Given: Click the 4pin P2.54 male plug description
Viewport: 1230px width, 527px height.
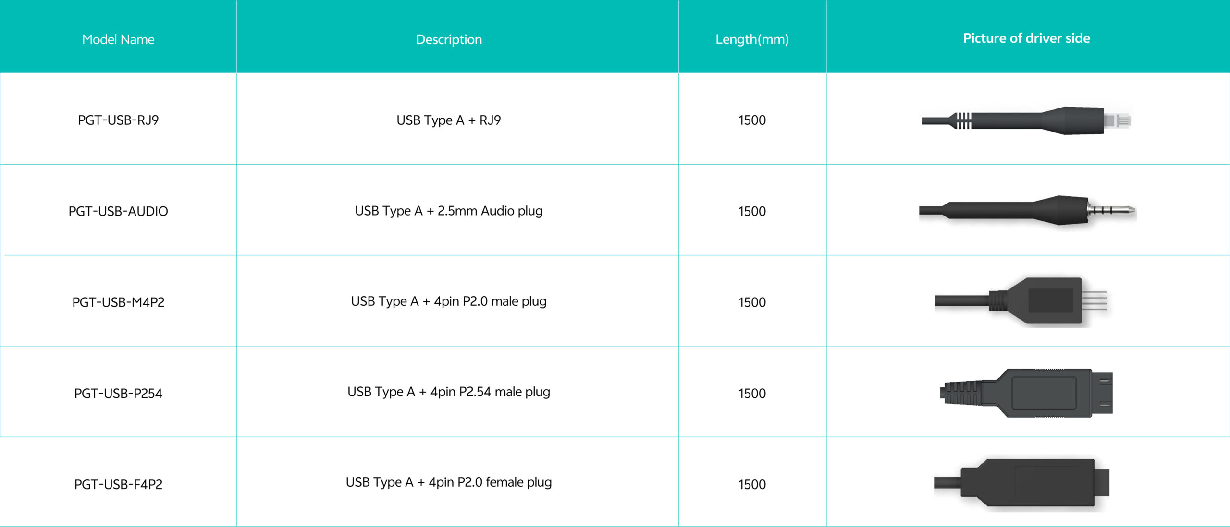Looking at the screenshot, I should pos(449,392).
